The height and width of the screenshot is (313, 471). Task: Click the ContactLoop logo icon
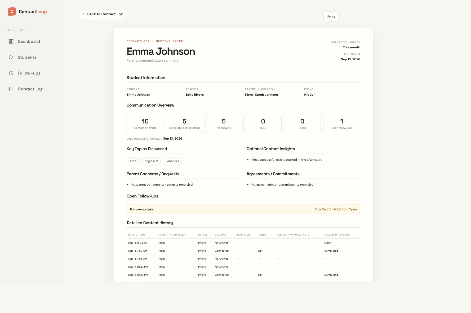pyautogui.click(x=12, y=12)
